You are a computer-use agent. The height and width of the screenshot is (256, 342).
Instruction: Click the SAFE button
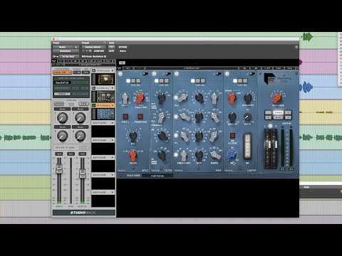tap(111, 51)
